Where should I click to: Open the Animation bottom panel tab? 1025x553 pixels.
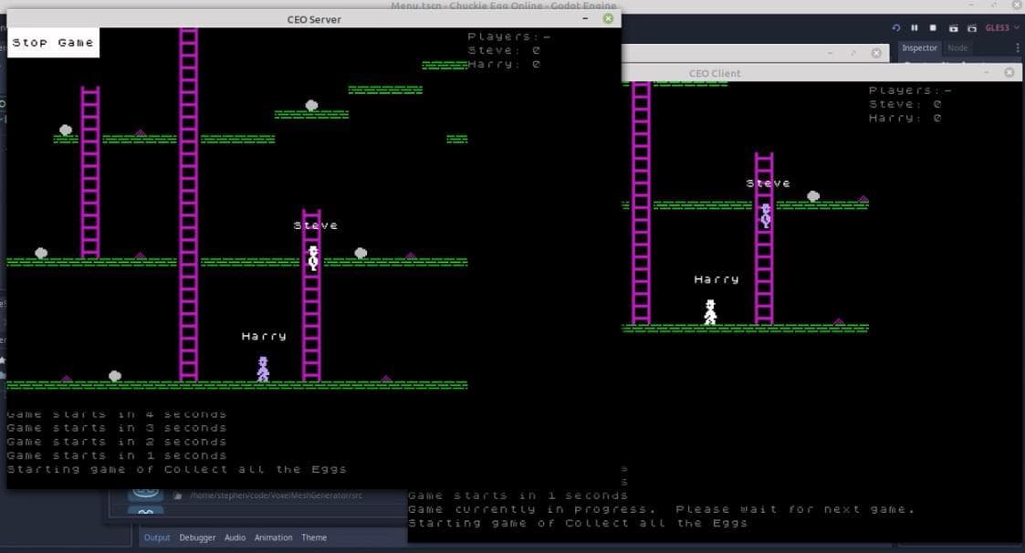(x=273, y=537)
